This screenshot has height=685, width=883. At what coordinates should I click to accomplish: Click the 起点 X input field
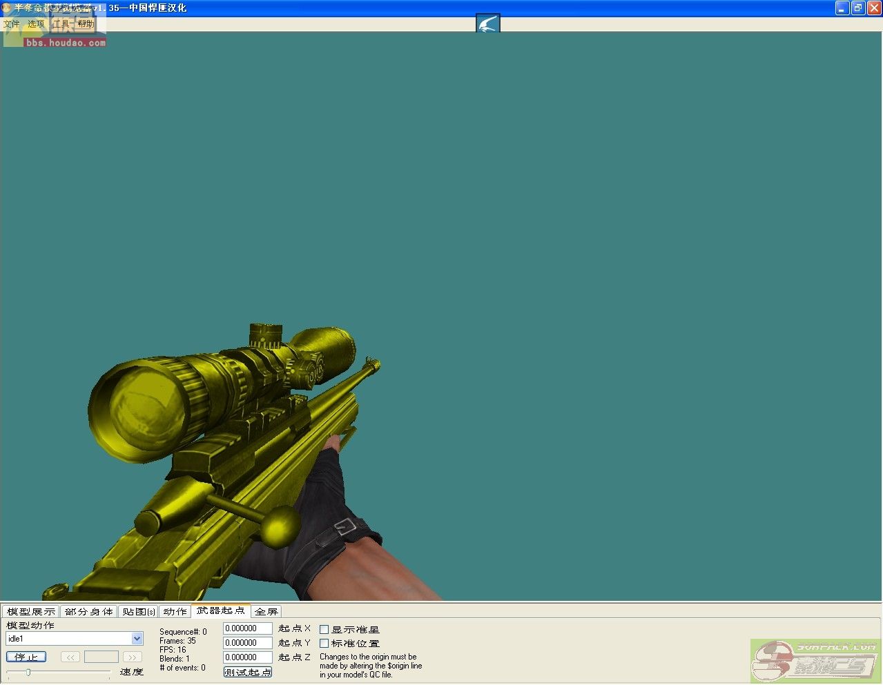(x=247, y=628)
